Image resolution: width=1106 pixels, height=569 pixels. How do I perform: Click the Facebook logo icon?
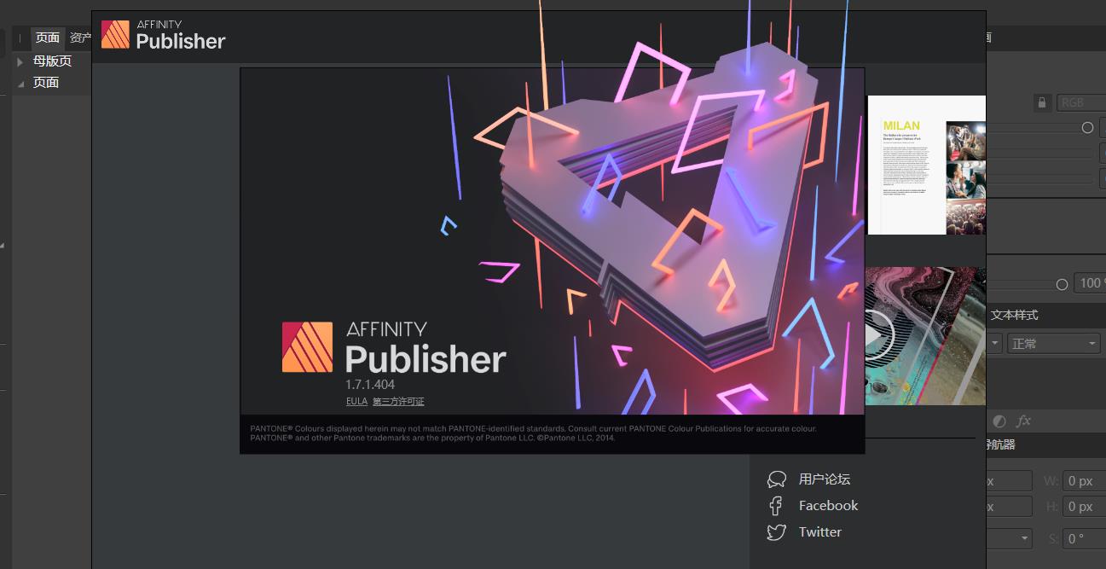[x=776, y=506]
